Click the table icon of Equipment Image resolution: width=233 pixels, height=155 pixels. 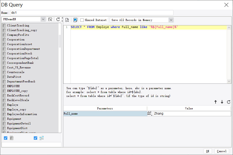click(4, 119)
